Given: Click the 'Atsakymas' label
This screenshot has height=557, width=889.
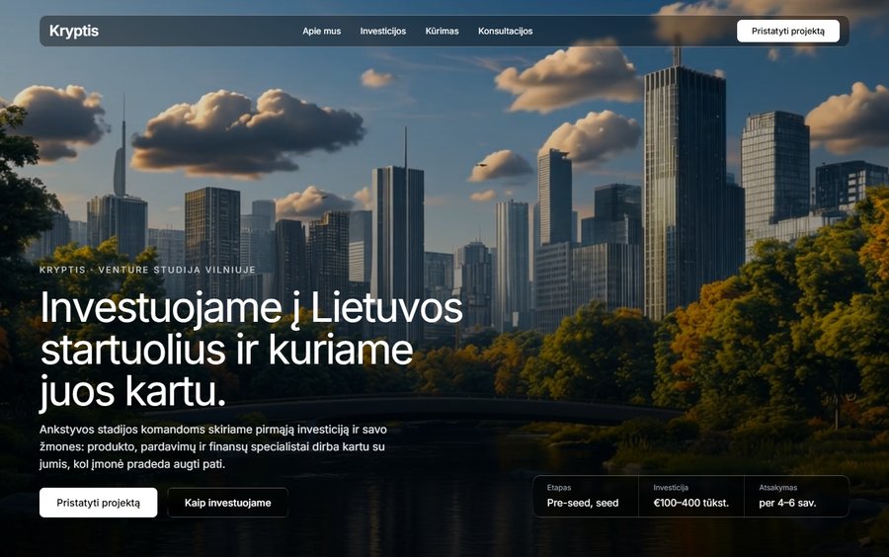Looking at the screenshot, I should click(778, 487).
